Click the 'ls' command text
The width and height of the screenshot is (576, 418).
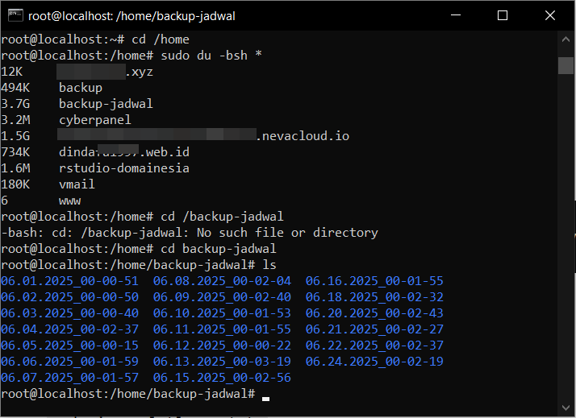pyautogui.click(x=269, y=265)
